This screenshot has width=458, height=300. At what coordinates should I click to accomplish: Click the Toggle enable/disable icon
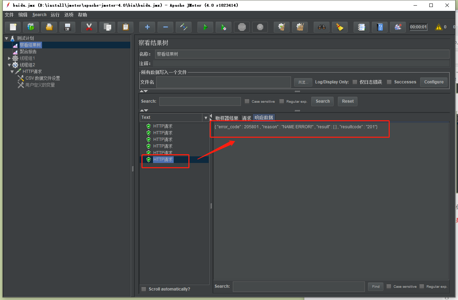184,27
